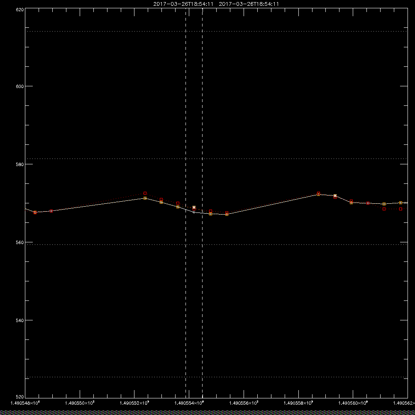
Task: Click the right dashed vertical time marker
Action: tap(203, 203)
